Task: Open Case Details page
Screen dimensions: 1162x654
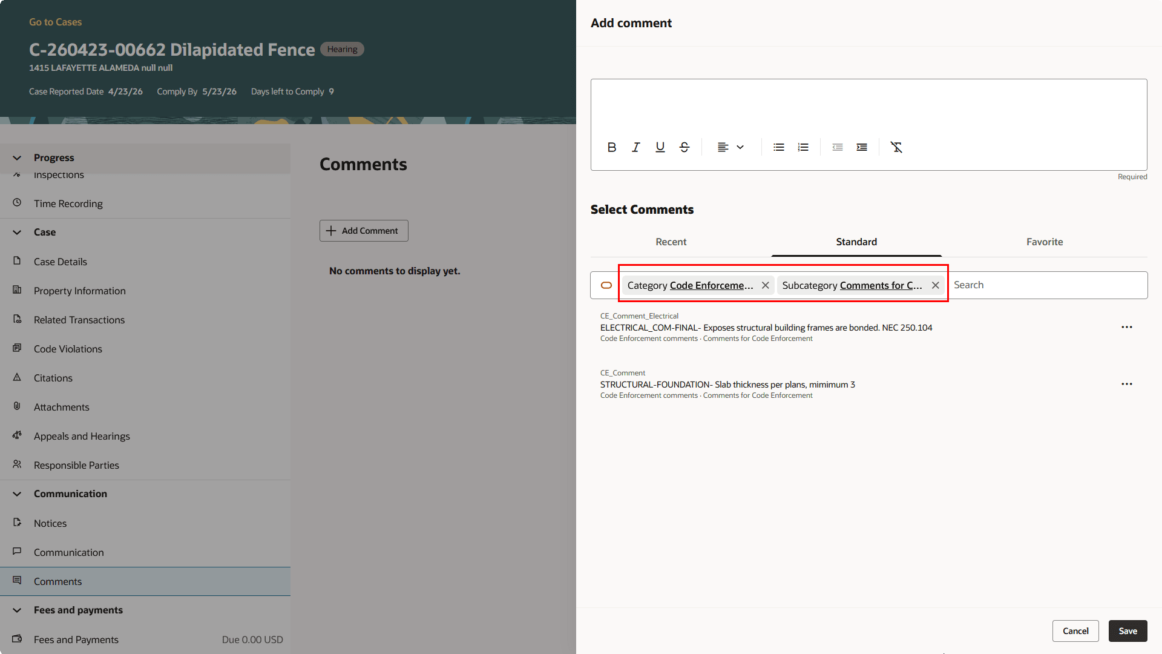Action: (x=145, y=262)
